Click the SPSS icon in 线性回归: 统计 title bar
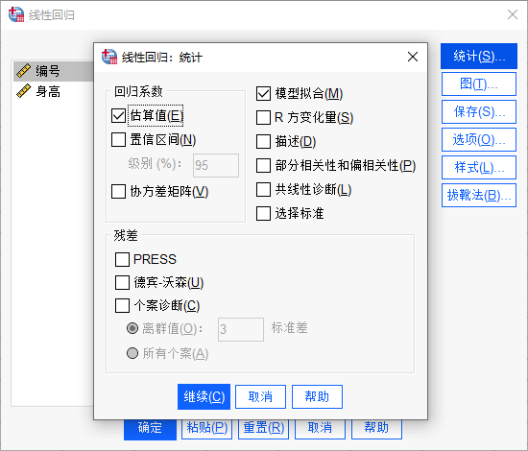 coord(109,57)
